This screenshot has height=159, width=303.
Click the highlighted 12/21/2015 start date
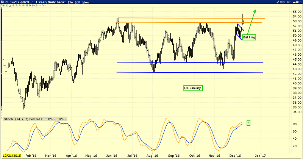point(12,155)
